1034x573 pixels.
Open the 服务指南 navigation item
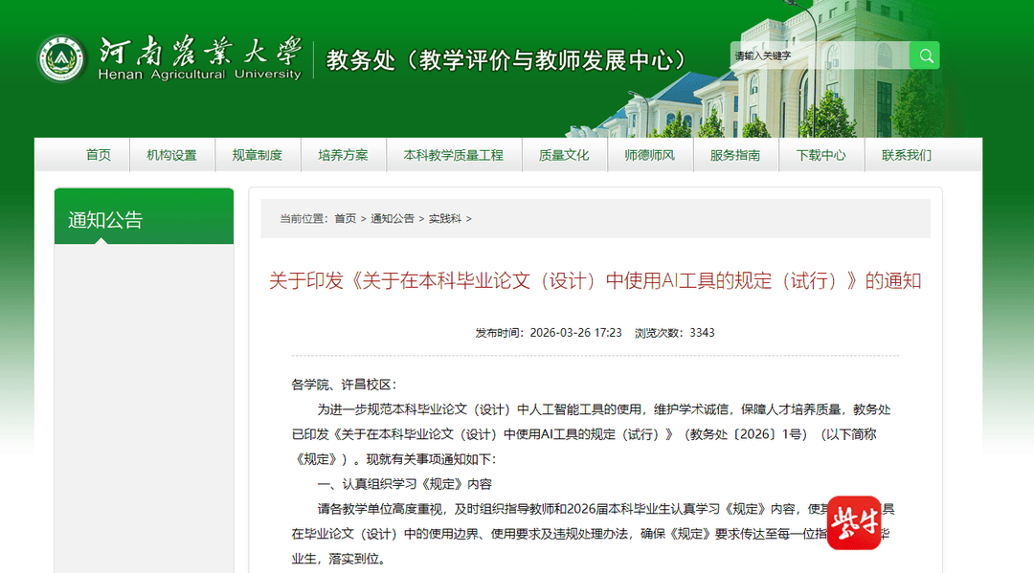pyautogui.click(x=735, y=154)
